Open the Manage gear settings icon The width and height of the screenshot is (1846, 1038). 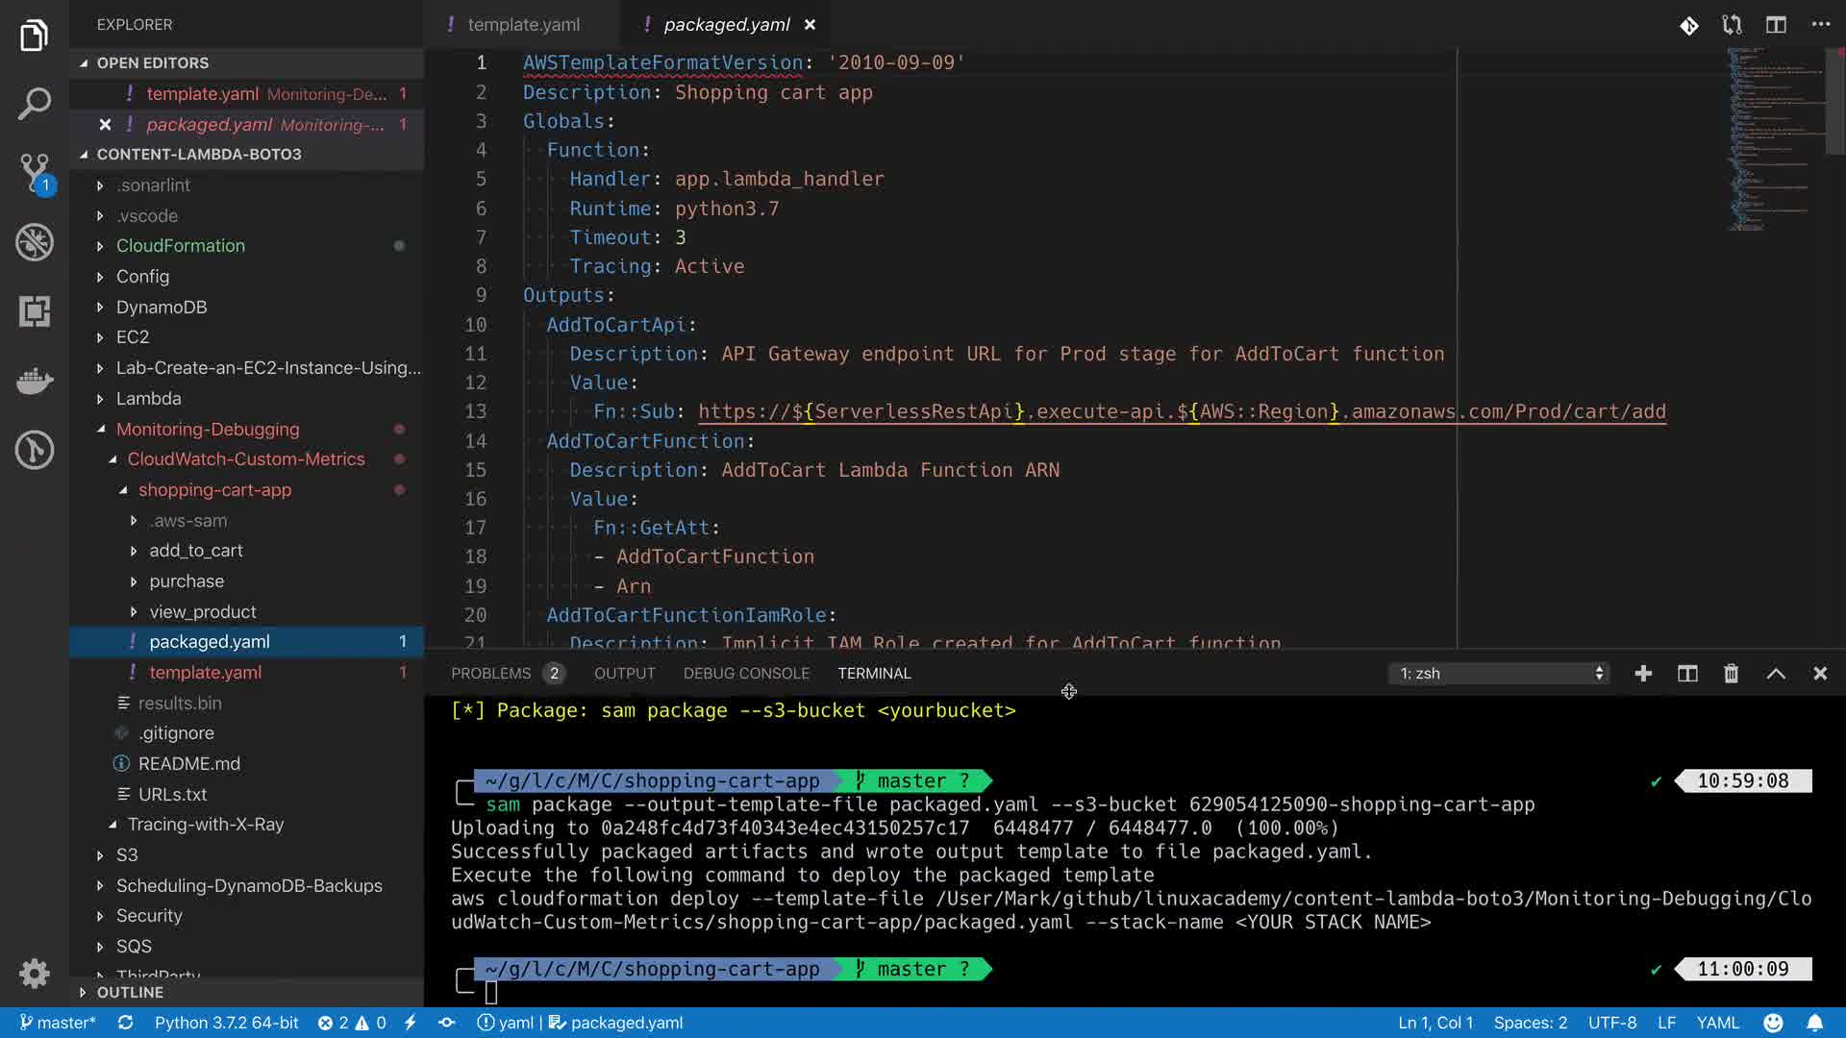pos(35,974)
